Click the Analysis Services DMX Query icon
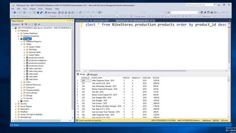The height and width of the screenshot is (133, 236). (x=66, y=13)
